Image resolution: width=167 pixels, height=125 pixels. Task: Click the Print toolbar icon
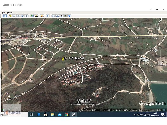(57, 16)
